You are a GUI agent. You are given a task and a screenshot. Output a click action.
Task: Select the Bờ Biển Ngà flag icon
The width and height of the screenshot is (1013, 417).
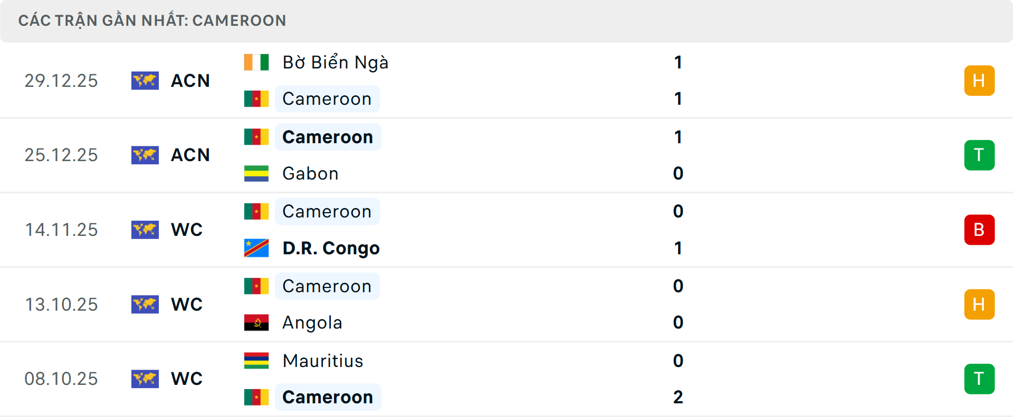(256, 62)
